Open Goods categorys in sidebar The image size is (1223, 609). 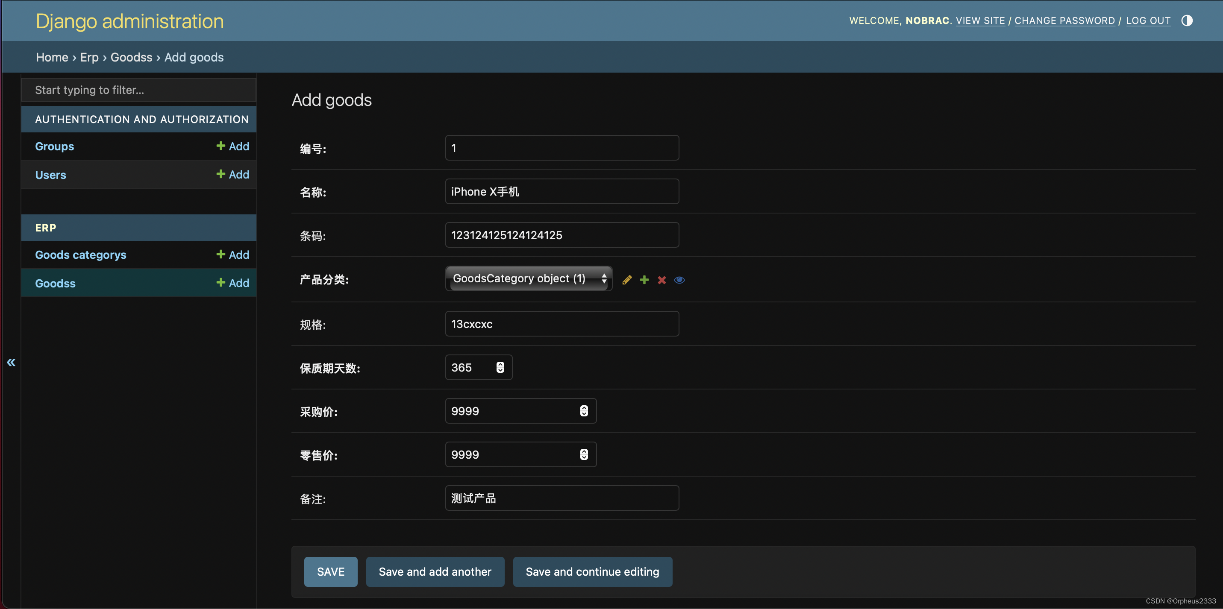(x=81, y=255)
